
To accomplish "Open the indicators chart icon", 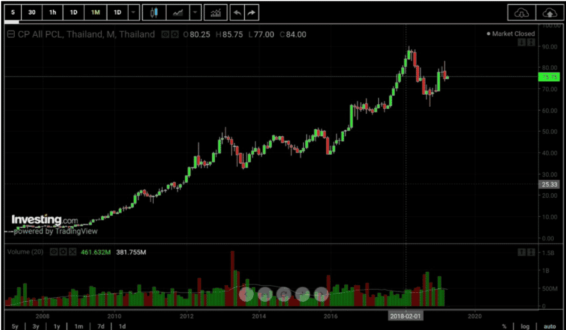I will (215, 13).
